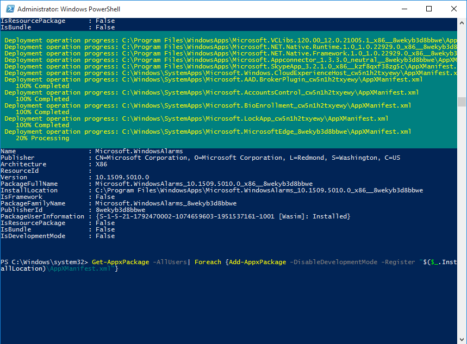This screenshot has width=467, height=344.
Task: Click the VCLibs deployment progress line
Action: coord(231,41)
